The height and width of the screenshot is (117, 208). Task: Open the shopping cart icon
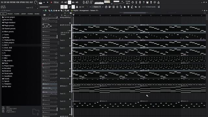pos(139,7)
